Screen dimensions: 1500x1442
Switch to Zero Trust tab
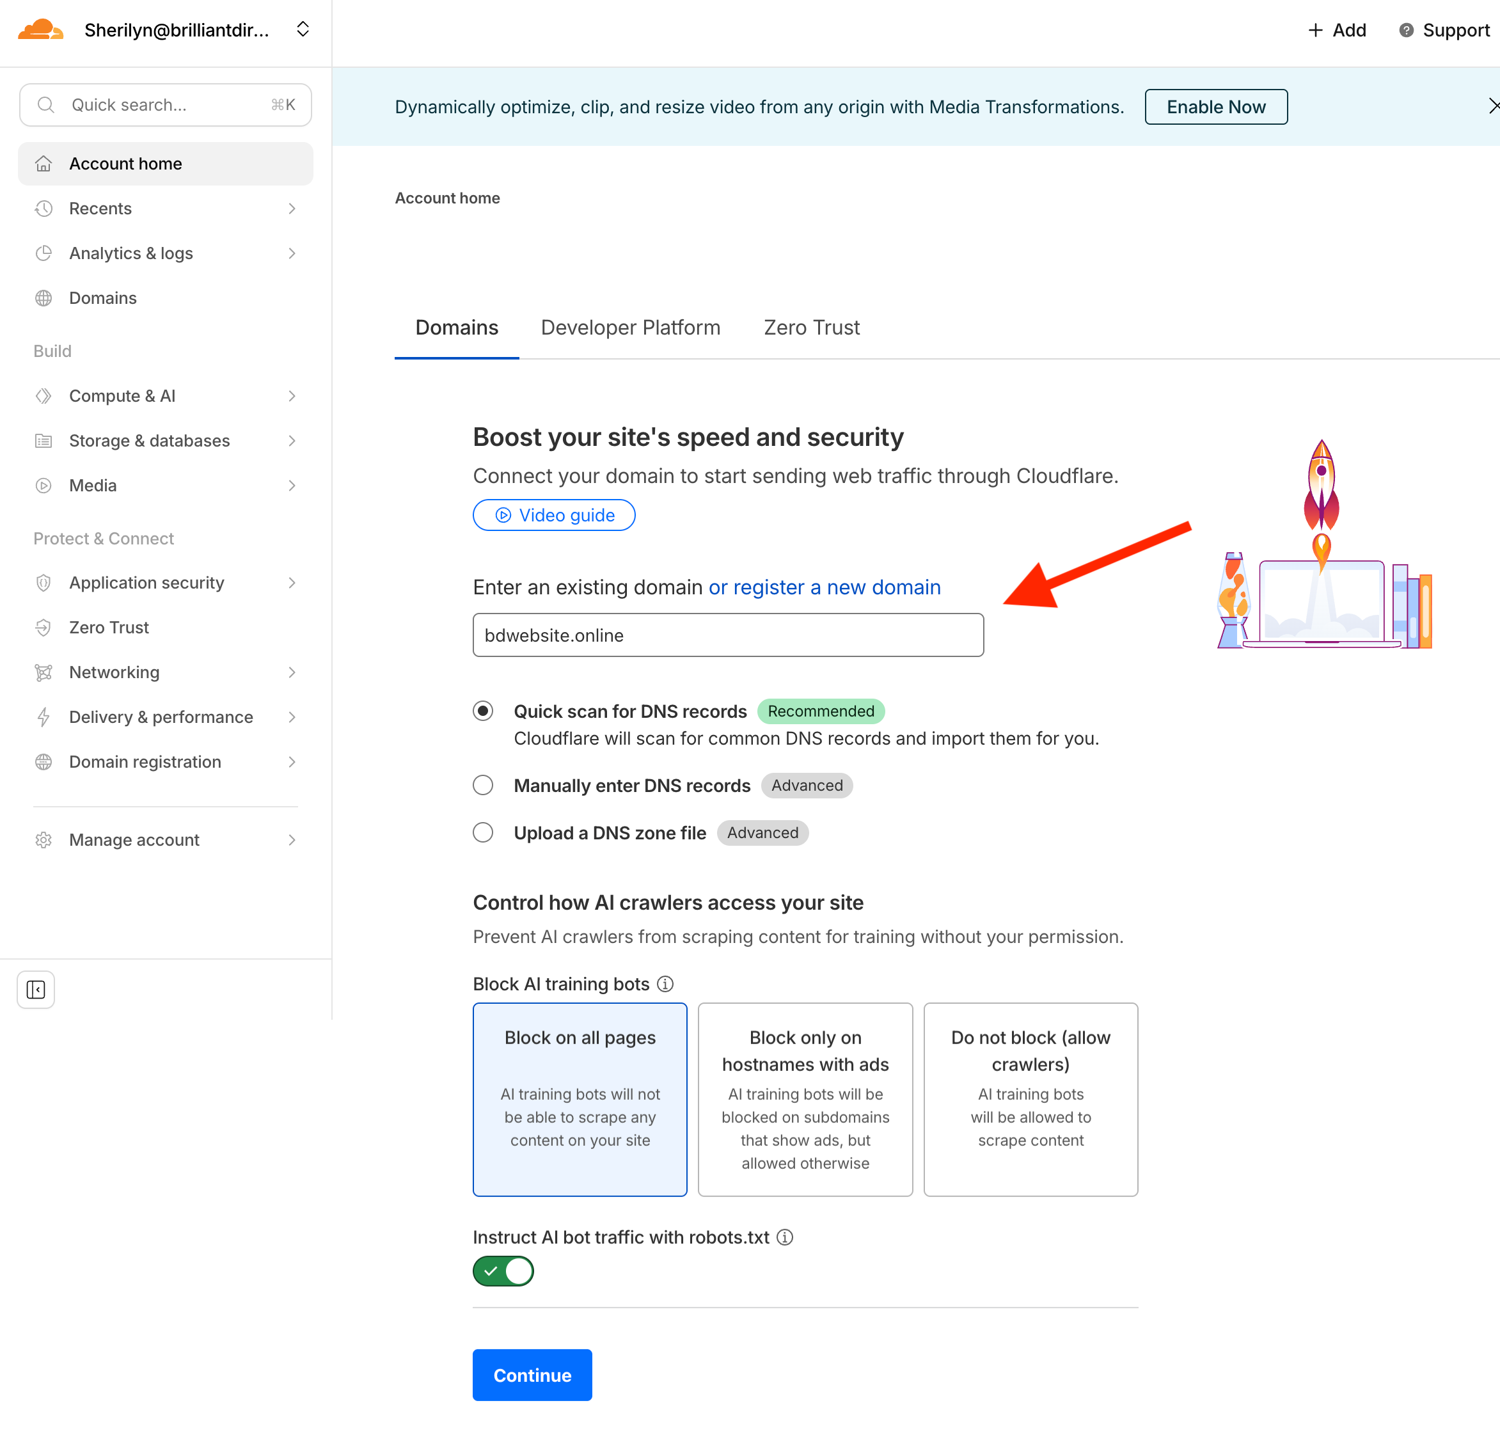coord(811,328)
